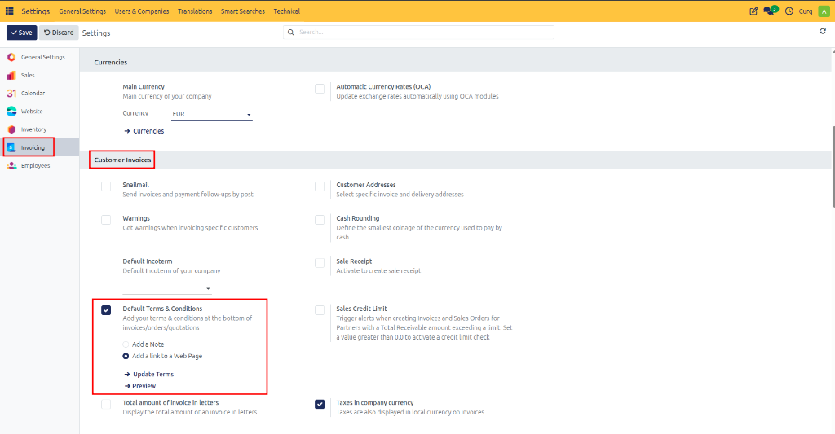Open the Users & Companies menu
835x434 pixels.
tap(142, 11)
